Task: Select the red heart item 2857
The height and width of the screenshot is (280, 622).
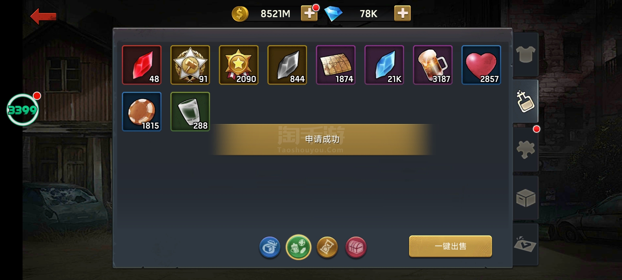Action: [x=481, y=65]
